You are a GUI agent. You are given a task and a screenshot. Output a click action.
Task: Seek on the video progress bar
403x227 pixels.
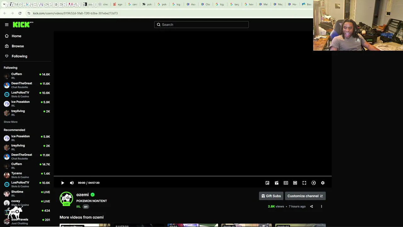pos(193,176)
